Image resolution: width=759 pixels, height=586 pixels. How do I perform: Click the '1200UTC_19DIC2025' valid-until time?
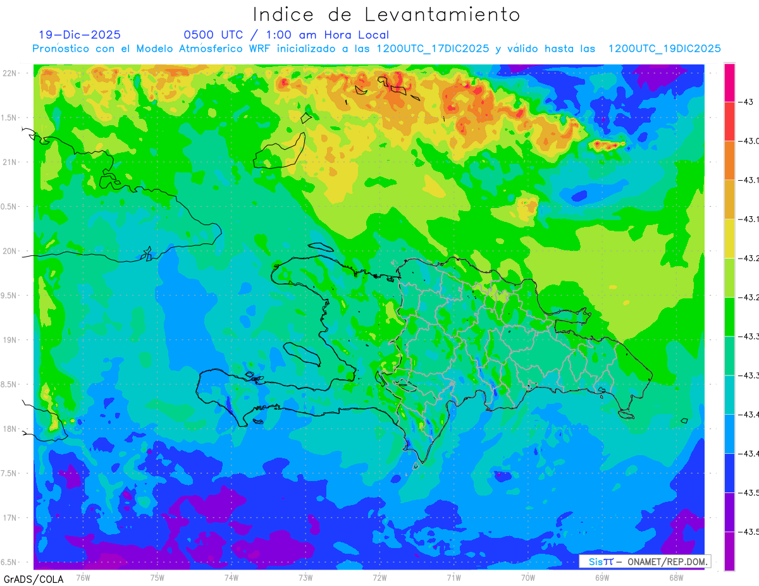coord(664,49)
